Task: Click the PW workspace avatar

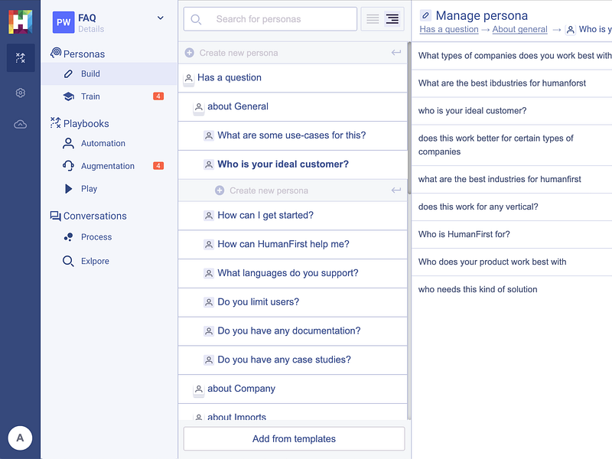Action: pos(63,22)
